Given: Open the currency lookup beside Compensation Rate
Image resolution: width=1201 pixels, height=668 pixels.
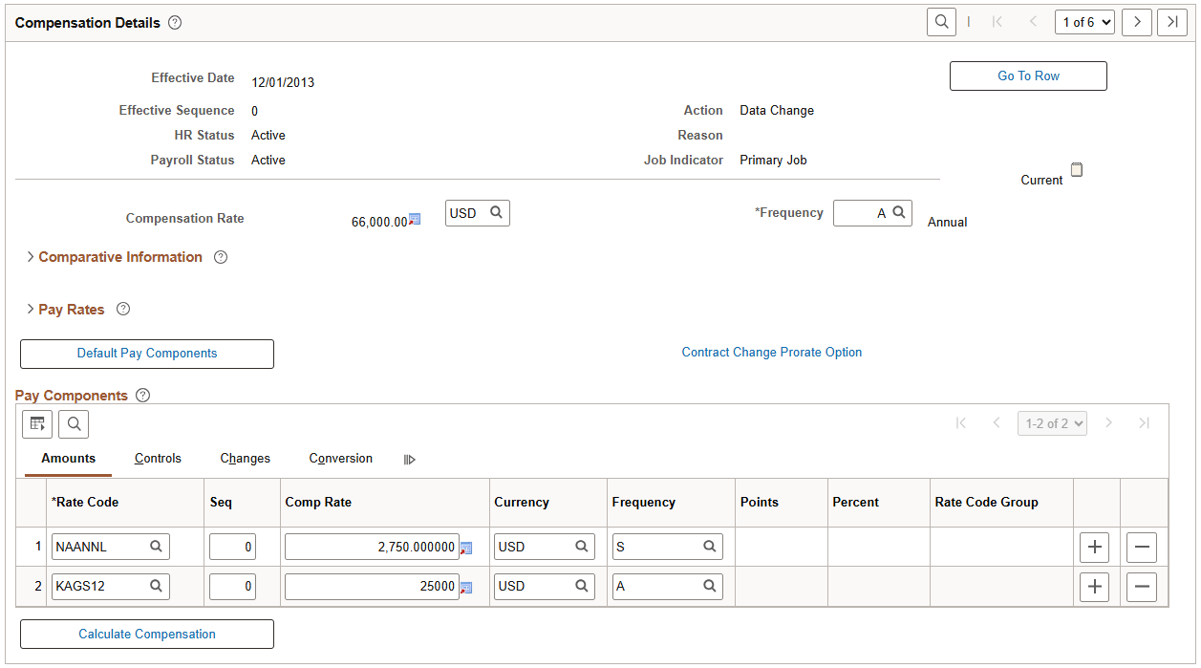Looking at the screenshot, I should click(x=495, y=212).
